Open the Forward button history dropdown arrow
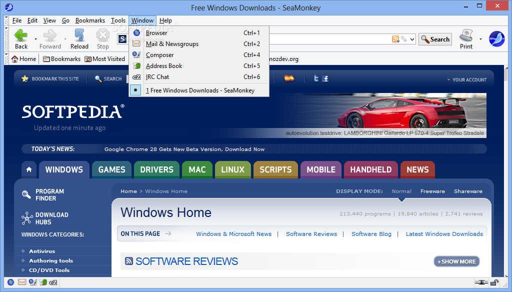 click(x=65, y=39)
